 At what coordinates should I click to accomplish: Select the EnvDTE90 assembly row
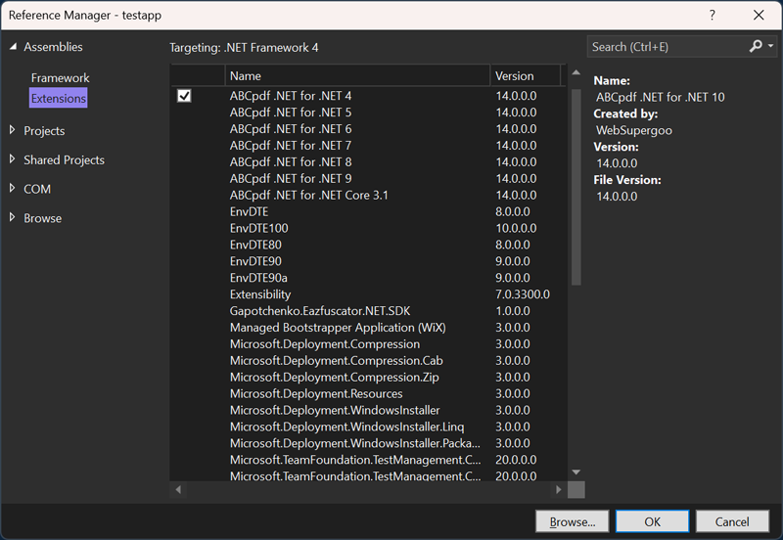click(368, 261)
